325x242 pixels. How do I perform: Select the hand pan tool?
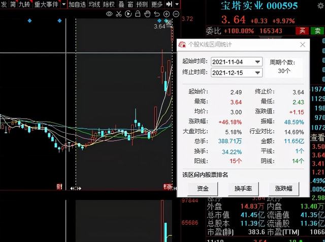tap(147, 14)
